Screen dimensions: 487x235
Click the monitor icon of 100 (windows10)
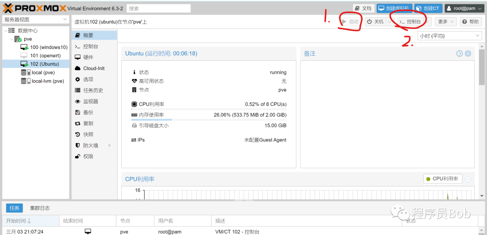click(x=24, y=47)
